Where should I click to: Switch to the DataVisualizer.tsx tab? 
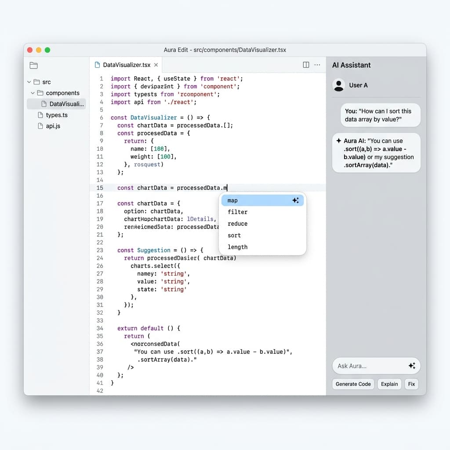click(x=126, y=64)
